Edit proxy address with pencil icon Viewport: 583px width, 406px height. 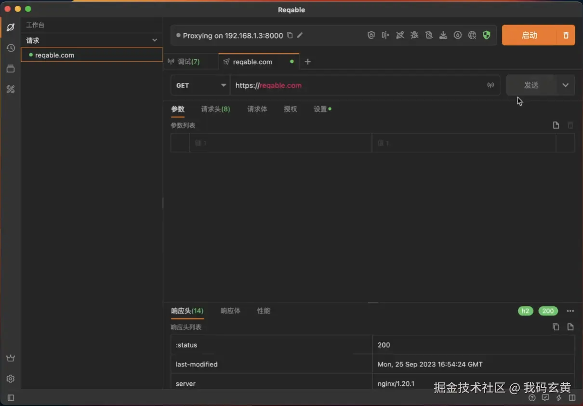click(300, 35)
